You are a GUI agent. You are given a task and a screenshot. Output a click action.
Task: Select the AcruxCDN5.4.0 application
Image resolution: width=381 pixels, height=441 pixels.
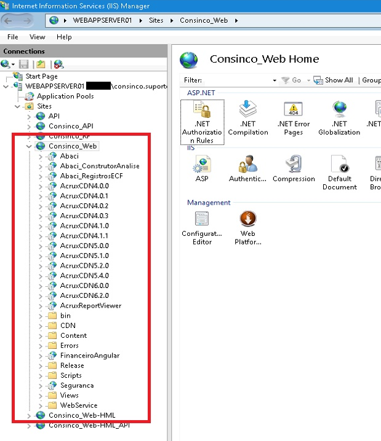[x=84, y=276]
